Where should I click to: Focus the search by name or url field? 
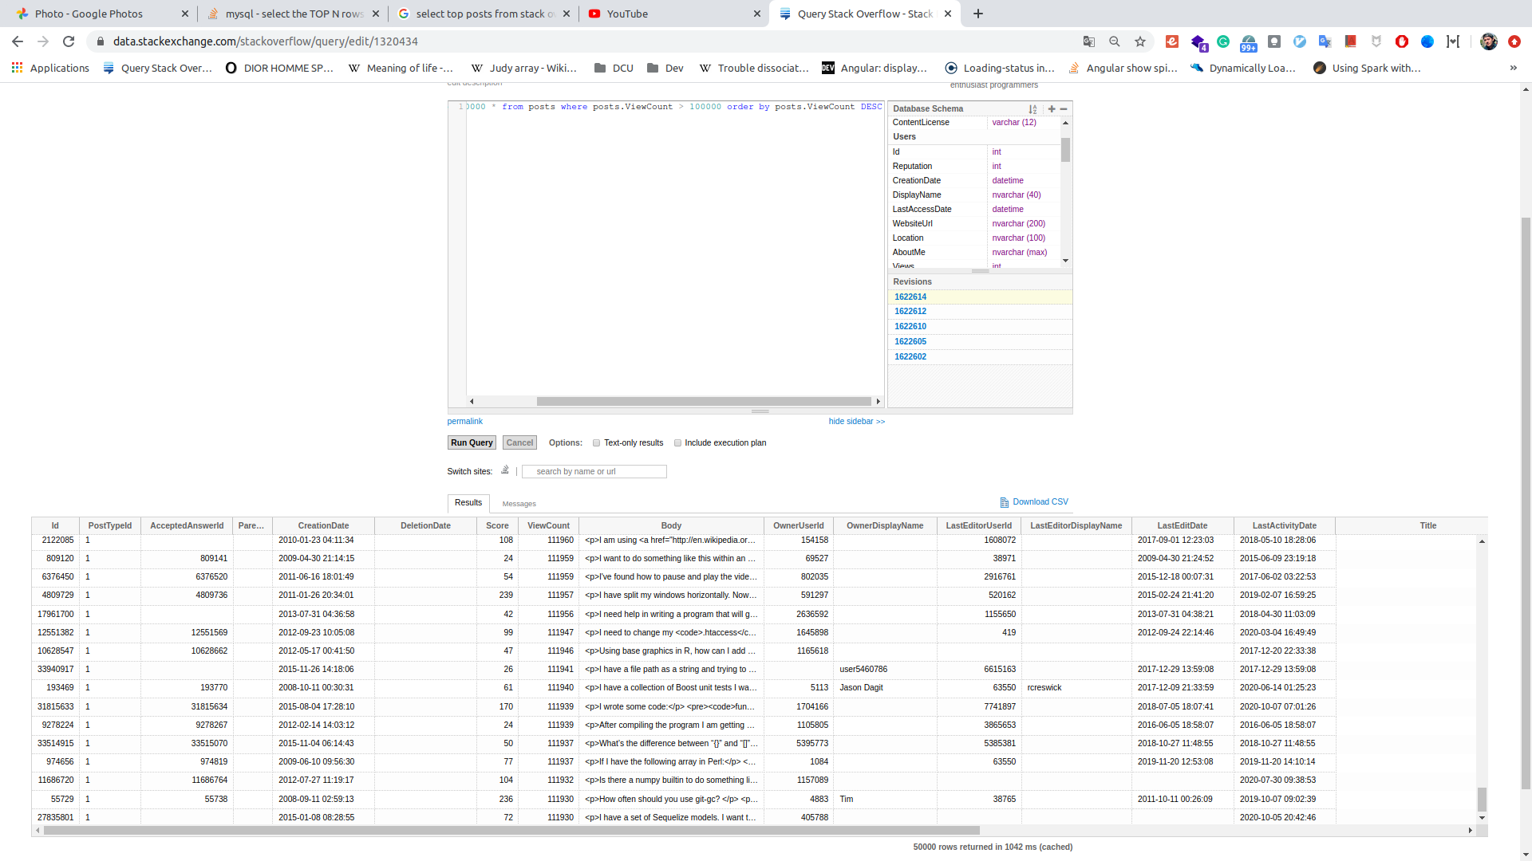594,471
